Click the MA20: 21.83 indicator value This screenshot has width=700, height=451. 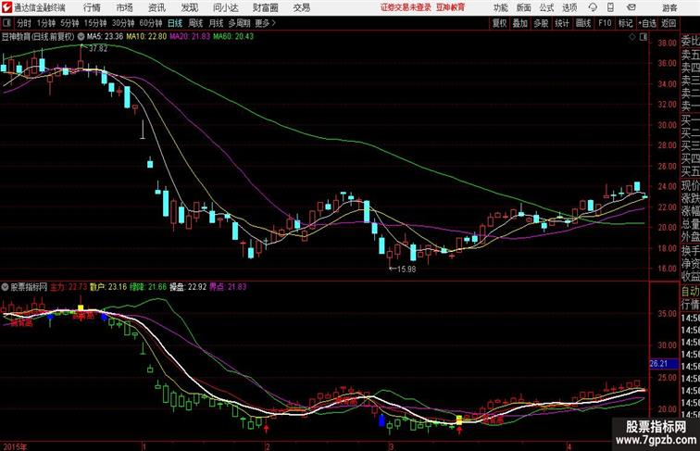[x=190, y=37]
